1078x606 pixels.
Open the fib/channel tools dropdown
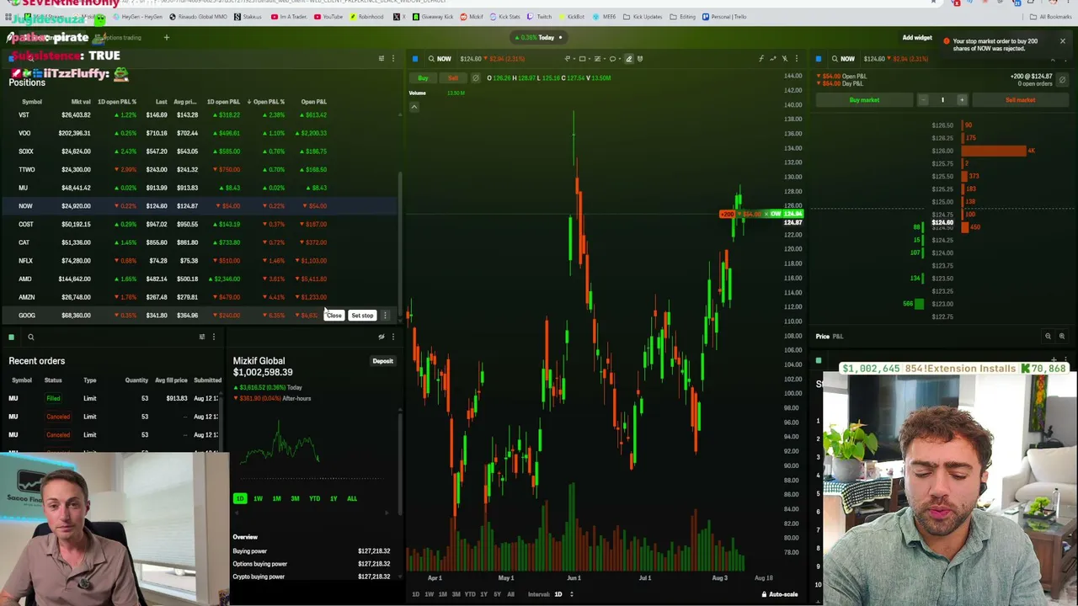(x=600, y=59)
